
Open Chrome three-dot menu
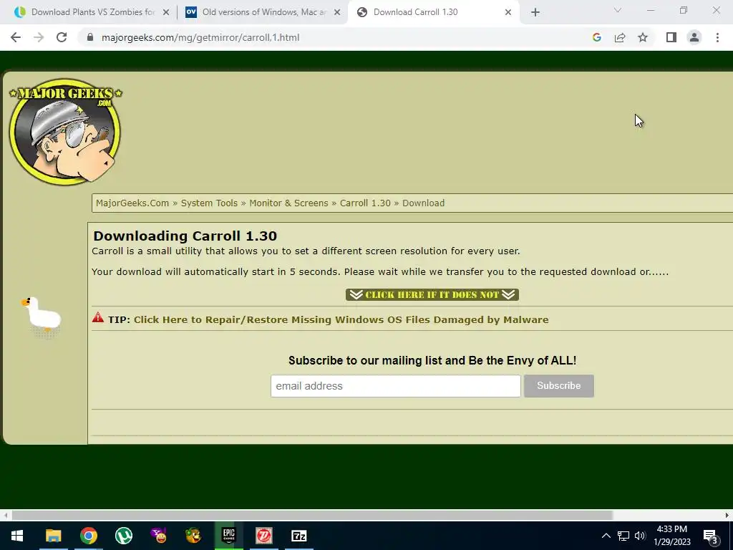click(x=717, y=37)
